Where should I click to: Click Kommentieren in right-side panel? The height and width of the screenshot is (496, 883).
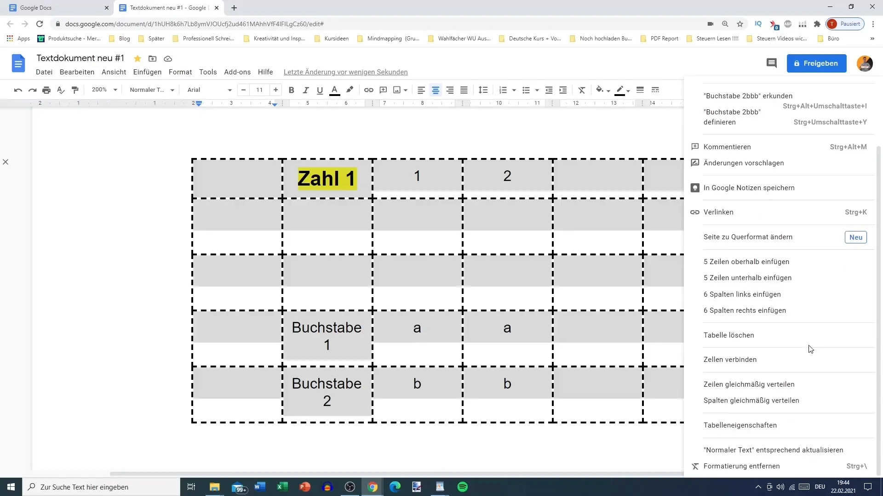[x=728, y=147]
